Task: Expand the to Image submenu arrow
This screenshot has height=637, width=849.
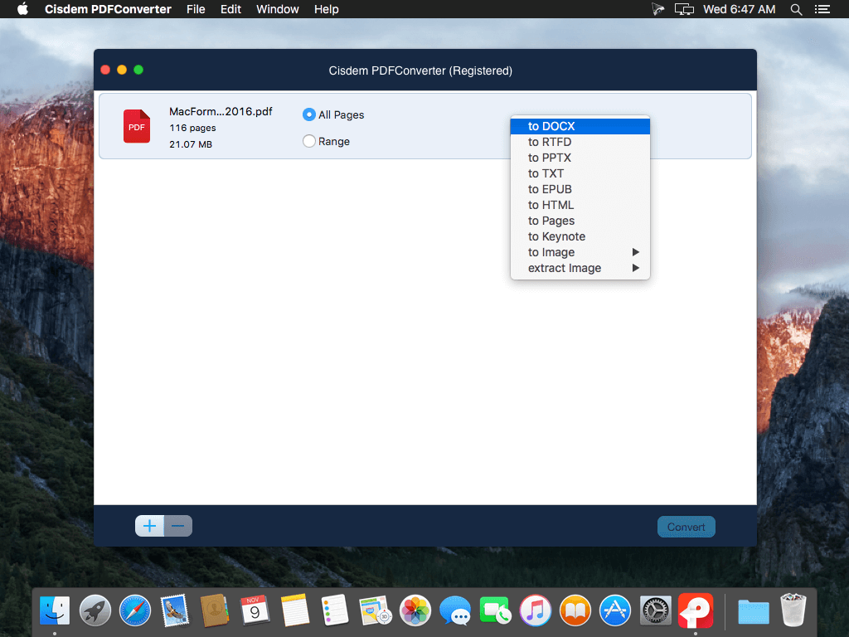Action: [636, 252]
